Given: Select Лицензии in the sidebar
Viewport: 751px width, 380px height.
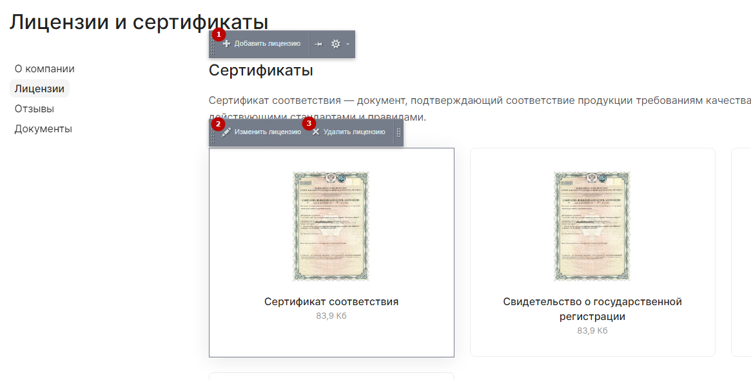Looking at the screenshot, I should tap(39, 88).
